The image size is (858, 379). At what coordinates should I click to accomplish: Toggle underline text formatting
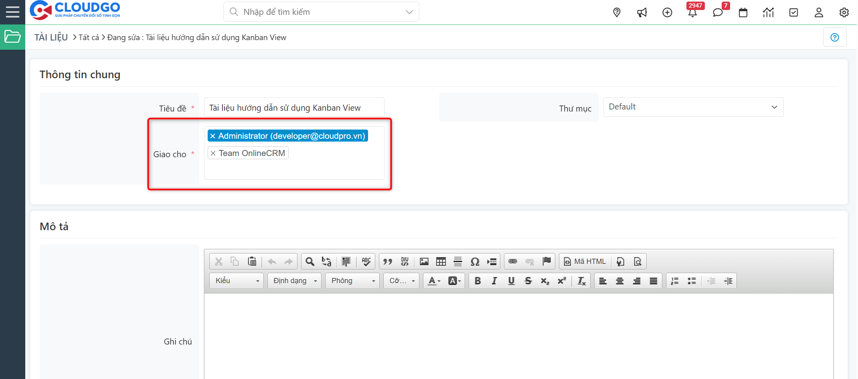511,281
